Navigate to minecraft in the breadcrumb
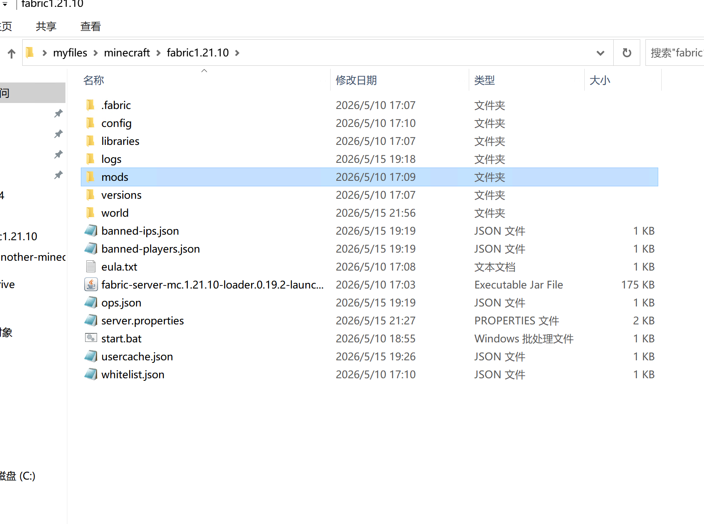Image resolution: width=704 pixels, height=524 pixels. (127, 53)
